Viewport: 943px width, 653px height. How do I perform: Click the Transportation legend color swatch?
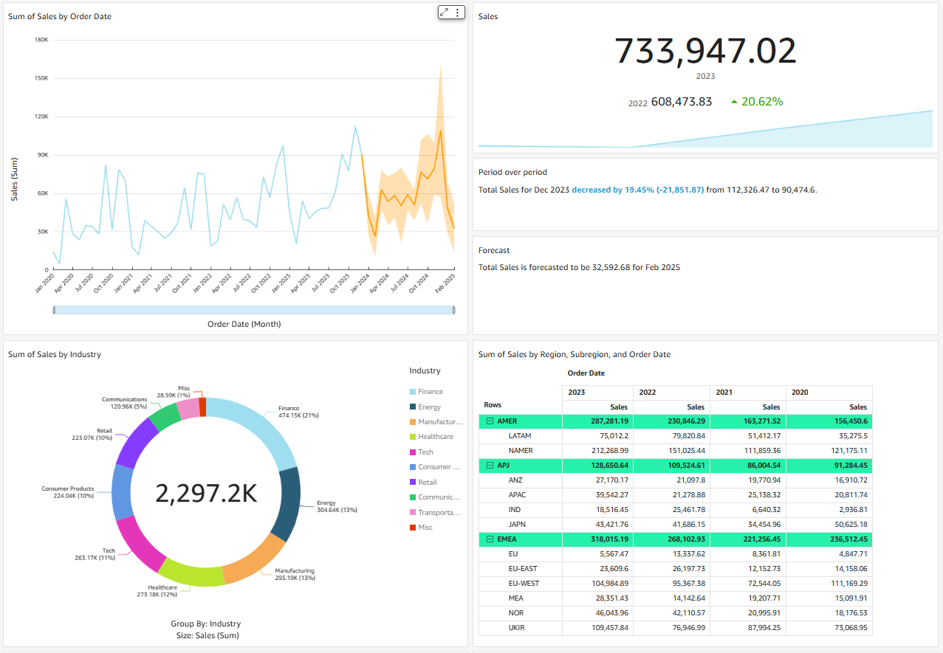412,513
